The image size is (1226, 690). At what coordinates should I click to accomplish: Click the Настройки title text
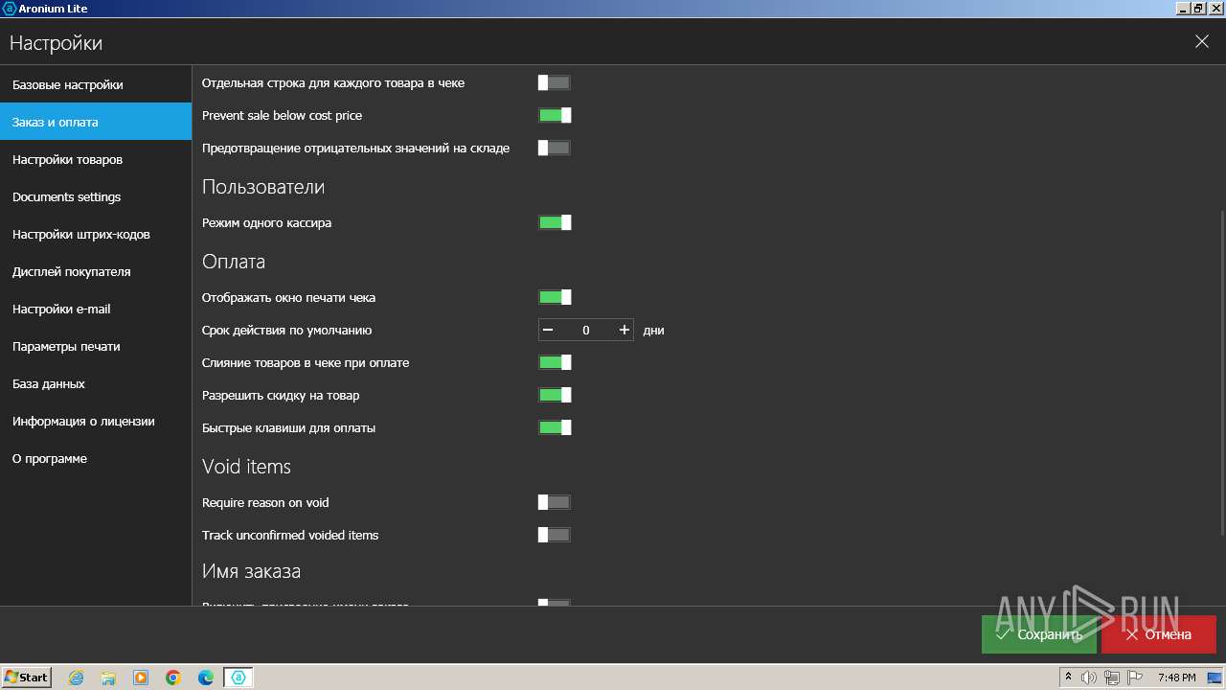56,43
